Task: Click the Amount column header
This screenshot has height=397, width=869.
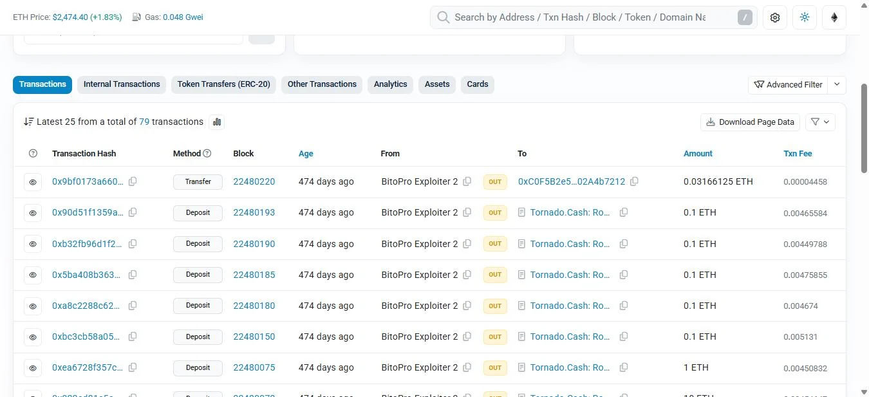Action: click(698, 153)
